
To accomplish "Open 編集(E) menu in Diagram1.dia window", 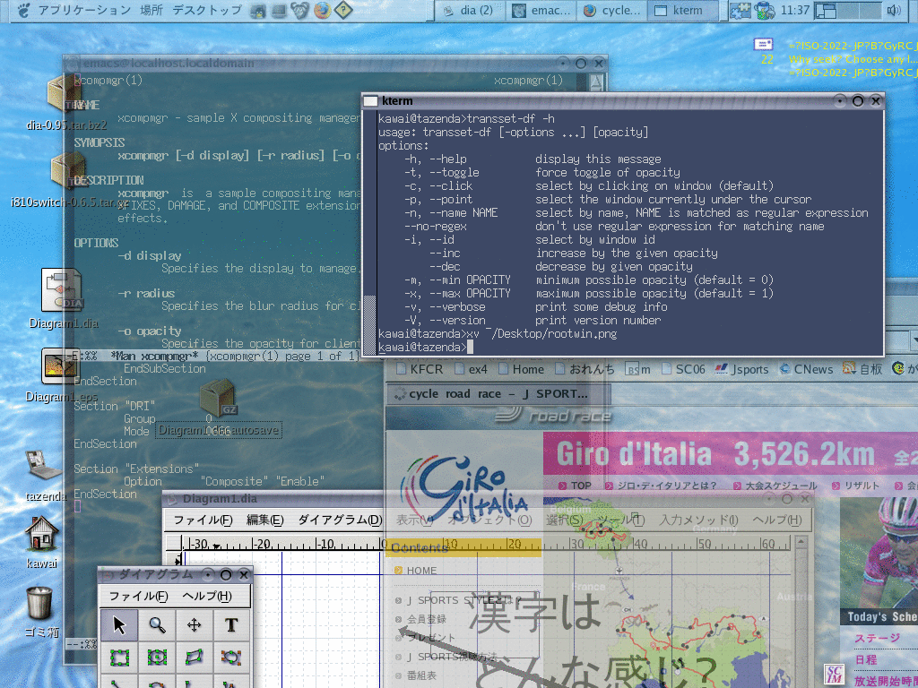I will tap(264, 520).
